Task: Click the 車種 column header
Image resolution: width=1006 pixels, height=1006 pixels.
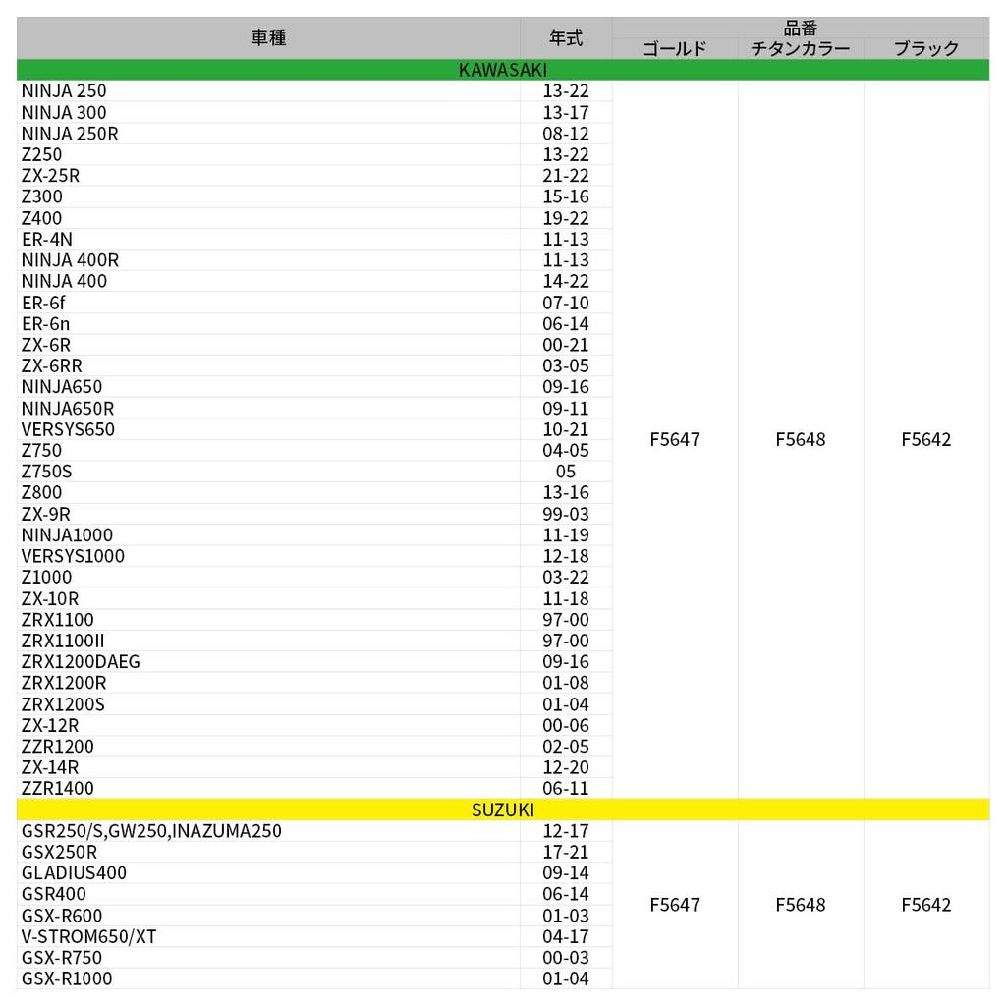Action: click(x=268, y=38)
